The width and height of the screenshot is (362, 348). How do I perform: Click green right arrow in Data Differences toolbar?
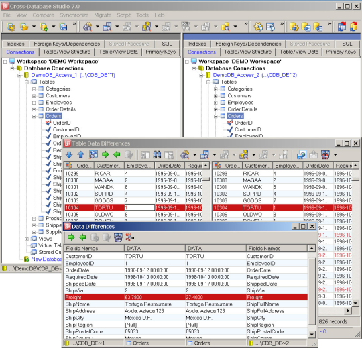click(x=71, y=237)
